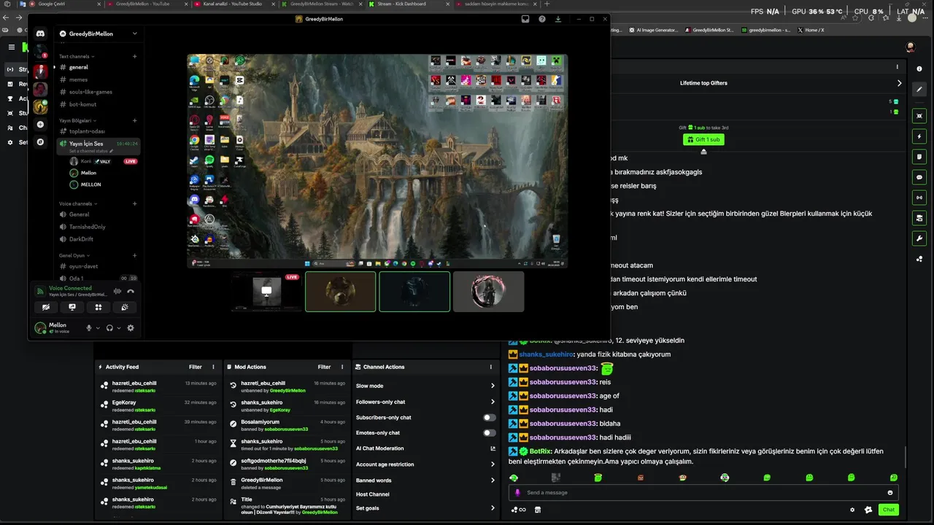This screenshot has width=934, height=525.
Task: Open emoji picker in Kick message field
Action: (x=890, y=493)
